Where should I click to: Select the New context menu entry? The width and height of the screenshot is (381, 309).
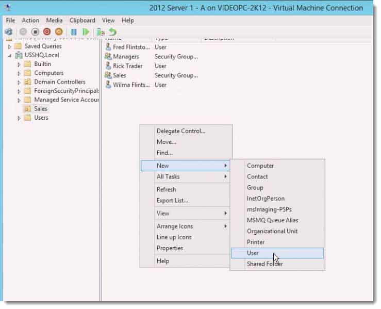pos(185,166)
